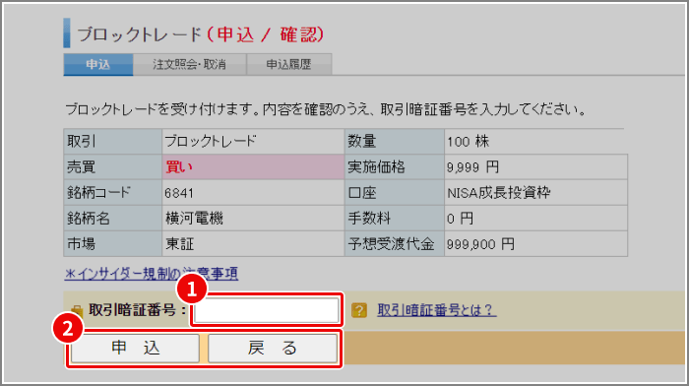Click the 手数料 value 0 円
The width and height of the screenshot is (689, 386).
tap(460, 219)
